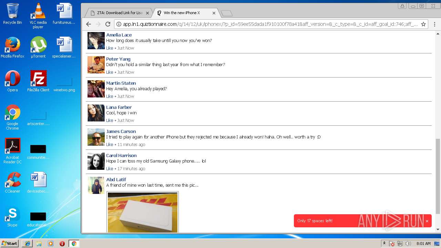Viewport: 441px width, 248px height.
Task: Show hidden tray icons arrow
Action: pos(384,244)
